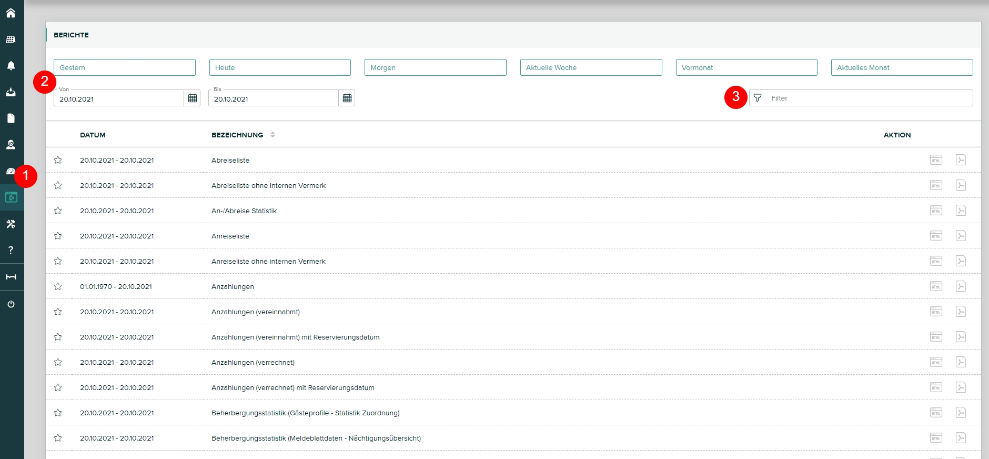Export the Anreiseliste report as PDF
This screenshot has width=989, height=459.
(x=961, y=236)
